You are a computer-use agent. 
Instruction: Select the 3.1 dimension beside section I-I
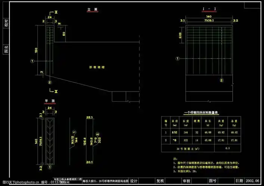pos(183,20)
